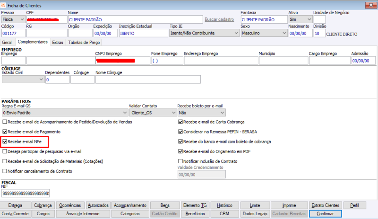378x219 pixels.
Task: Click the Nome field with CLIENTE PADRÃO
Action: pyautogui.click(x=135, y=19)
